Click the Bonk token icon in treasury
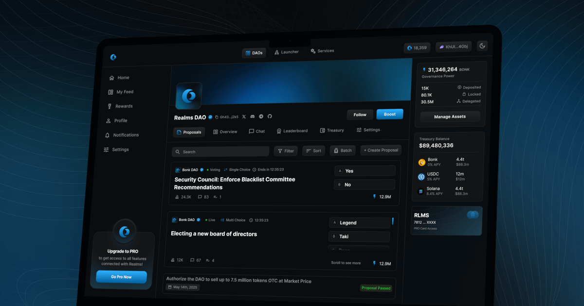584x306 pixels. pyautogui.click(x=421, y=162)
